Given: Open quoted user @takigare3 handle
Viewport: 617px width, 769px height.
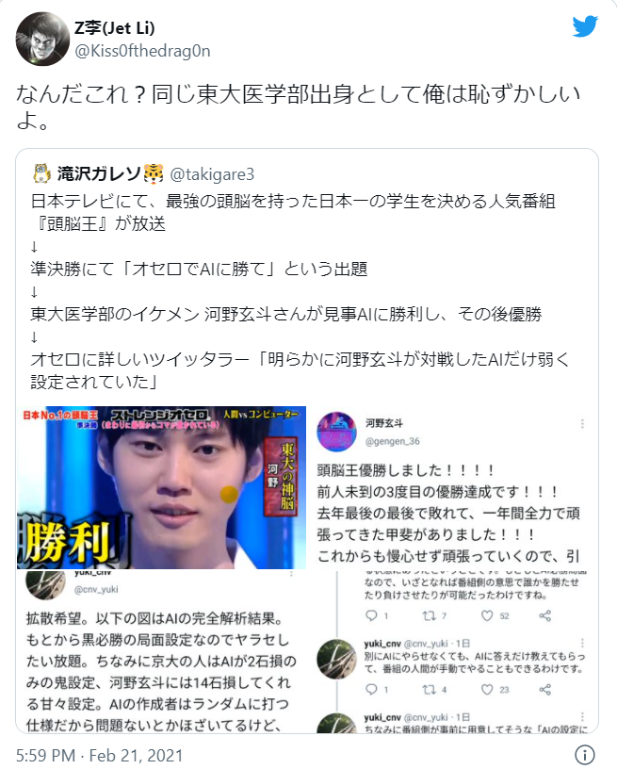Looking at the screenshot, I should (212, 174).
